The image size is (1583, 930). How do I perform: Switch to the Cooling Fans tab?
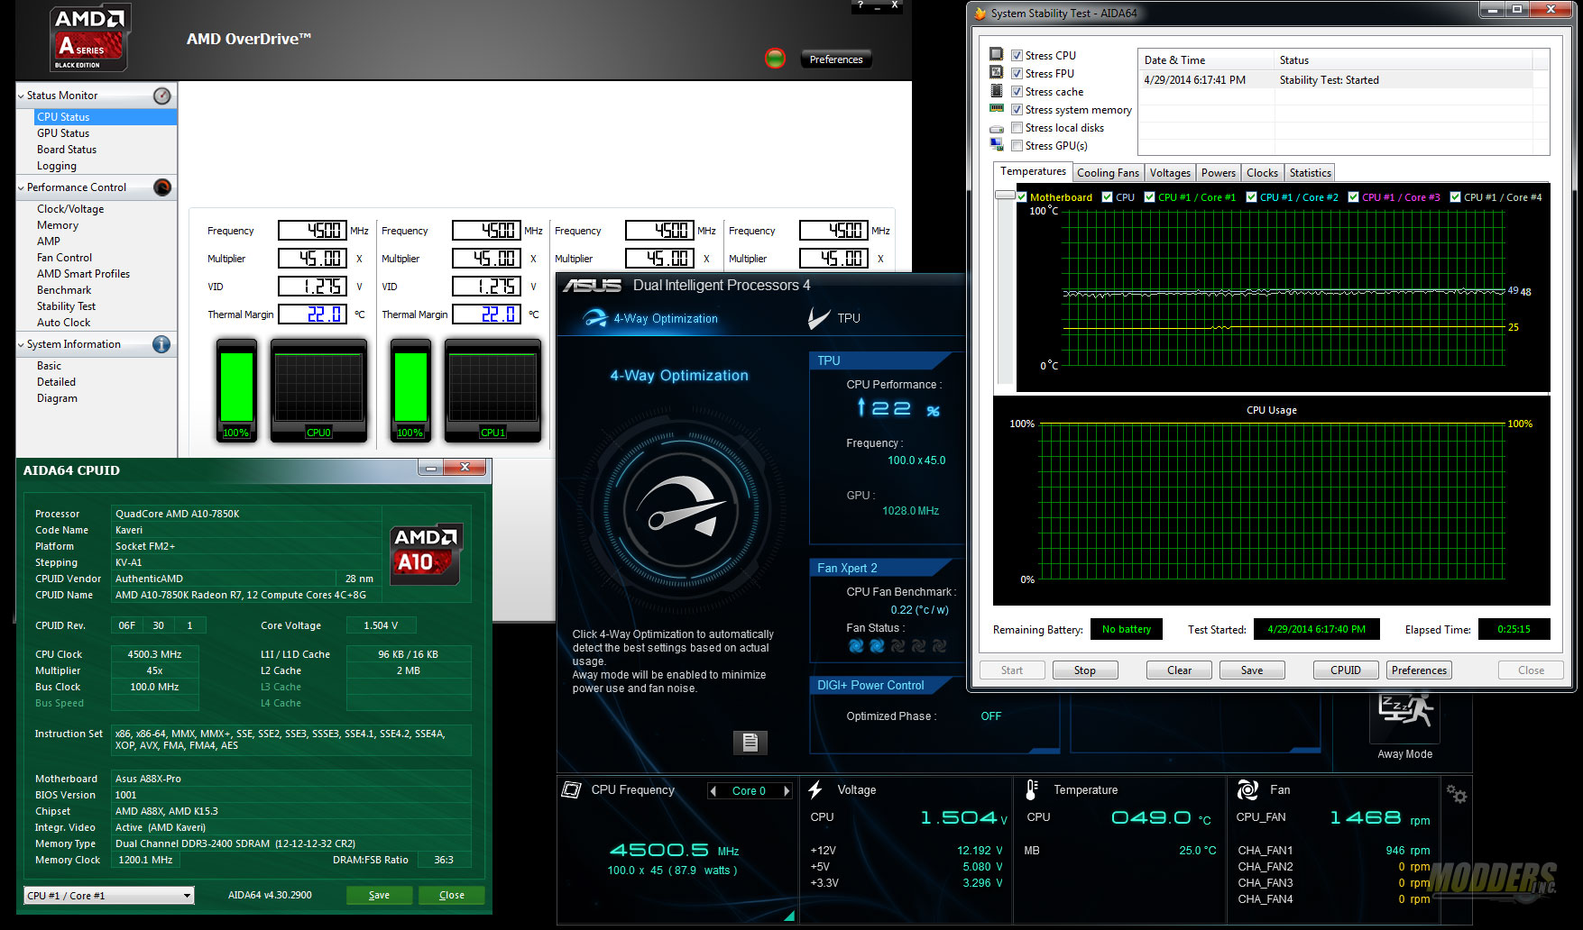1108,173
